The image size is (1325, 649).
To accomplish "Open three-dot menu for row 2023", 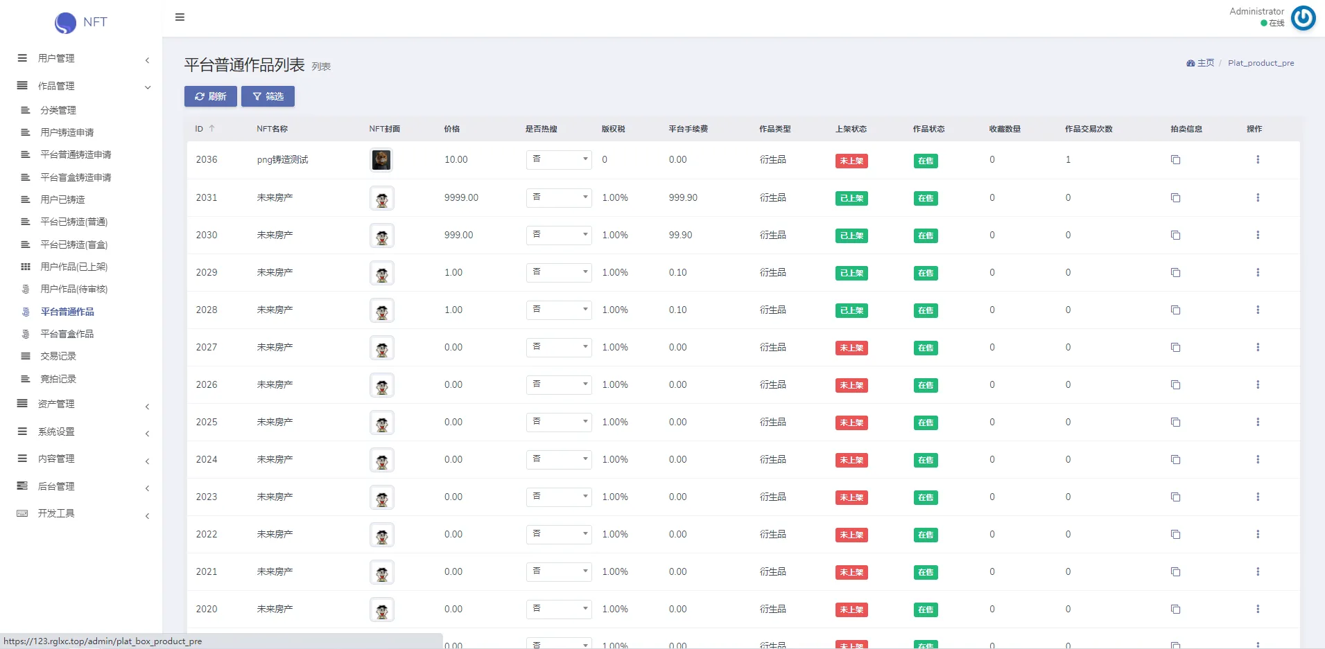I will coord(1257,497).
